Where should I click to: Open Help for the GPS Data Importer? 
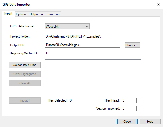point(150,122)
